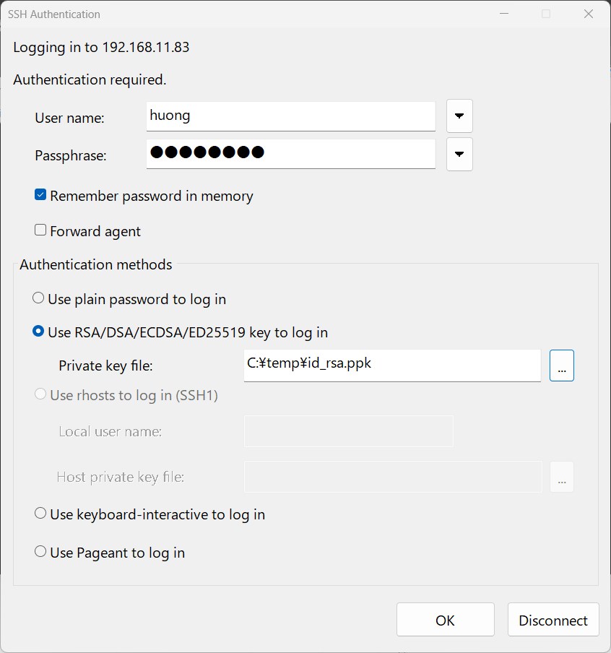Screen dimensions: 611x653
Task: Click the Passphrase input field
Action: [x=291, y=154]
